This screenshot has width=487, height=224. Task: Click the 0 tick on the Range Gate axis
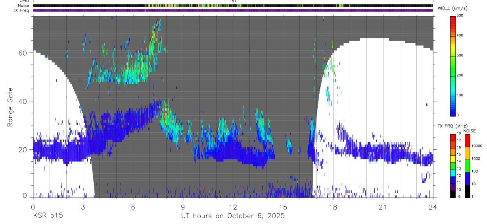click(x=25, y=196)
